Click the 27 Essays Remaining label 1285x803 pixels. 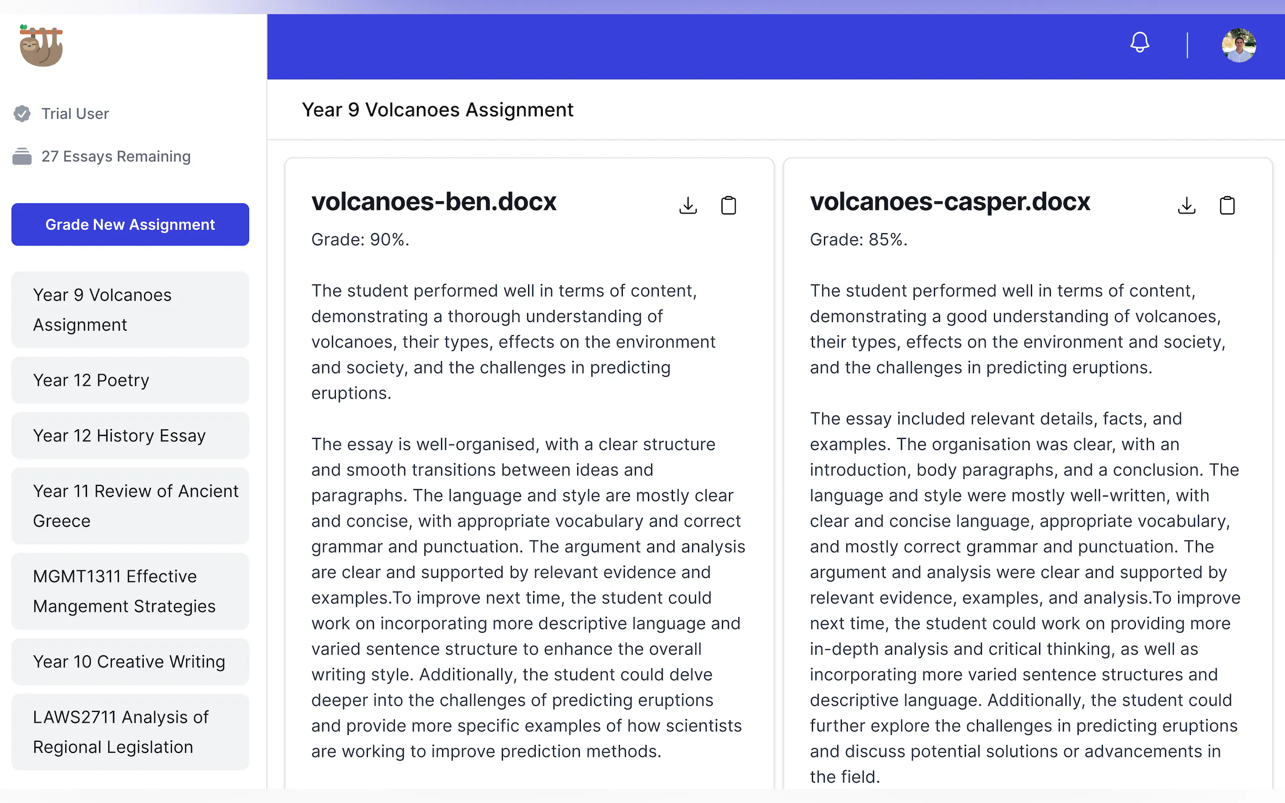[116, 157]
